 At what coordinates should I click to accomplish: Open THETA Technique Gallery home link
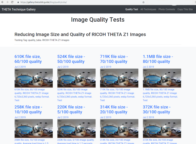pos(19,9)
